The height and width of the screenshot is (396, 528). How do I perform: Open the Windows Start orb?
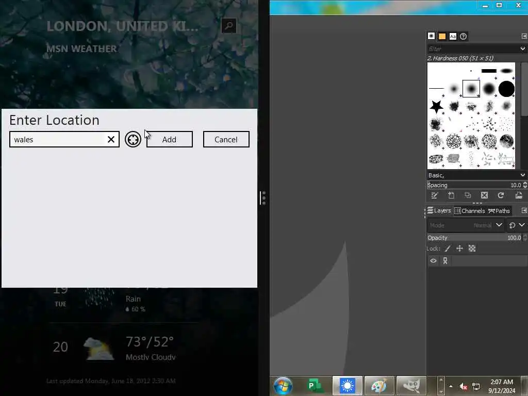(283, 386)
